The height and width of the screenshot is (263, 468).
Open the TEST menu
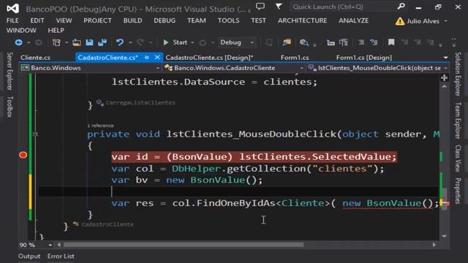click(x=258, y=20)
